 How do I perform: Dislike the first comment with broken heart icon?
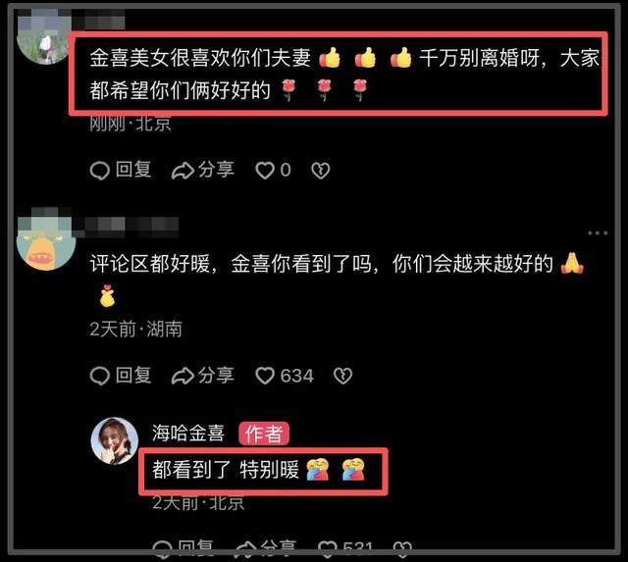[321, 171]
